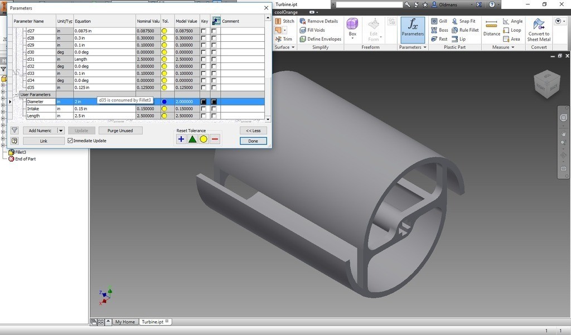Open the Add Numeric dropdown arrow
Screen dimensions: 571x335
point(61,130)
